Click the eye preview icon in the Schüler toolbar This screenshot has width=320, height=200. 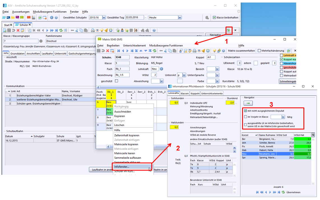[97, 30]
